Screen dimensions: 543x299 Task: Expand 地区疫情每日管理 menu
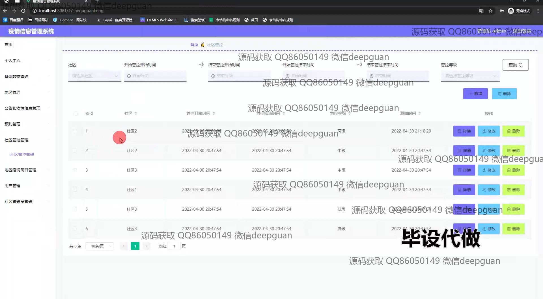(27, 170)
